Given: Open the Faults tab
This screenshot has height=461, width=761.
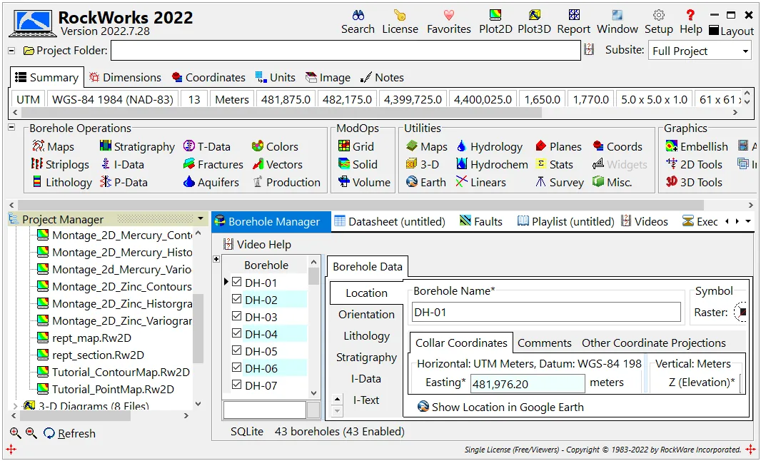Looking at the screenshot, I should (x=481, y=222).
